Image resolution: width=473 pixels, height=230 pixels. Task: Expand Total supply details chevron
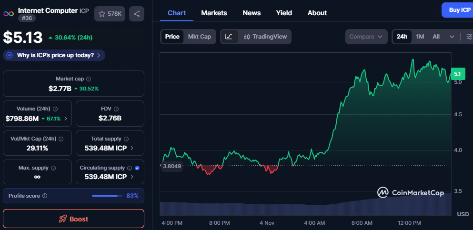click(132, 148)
